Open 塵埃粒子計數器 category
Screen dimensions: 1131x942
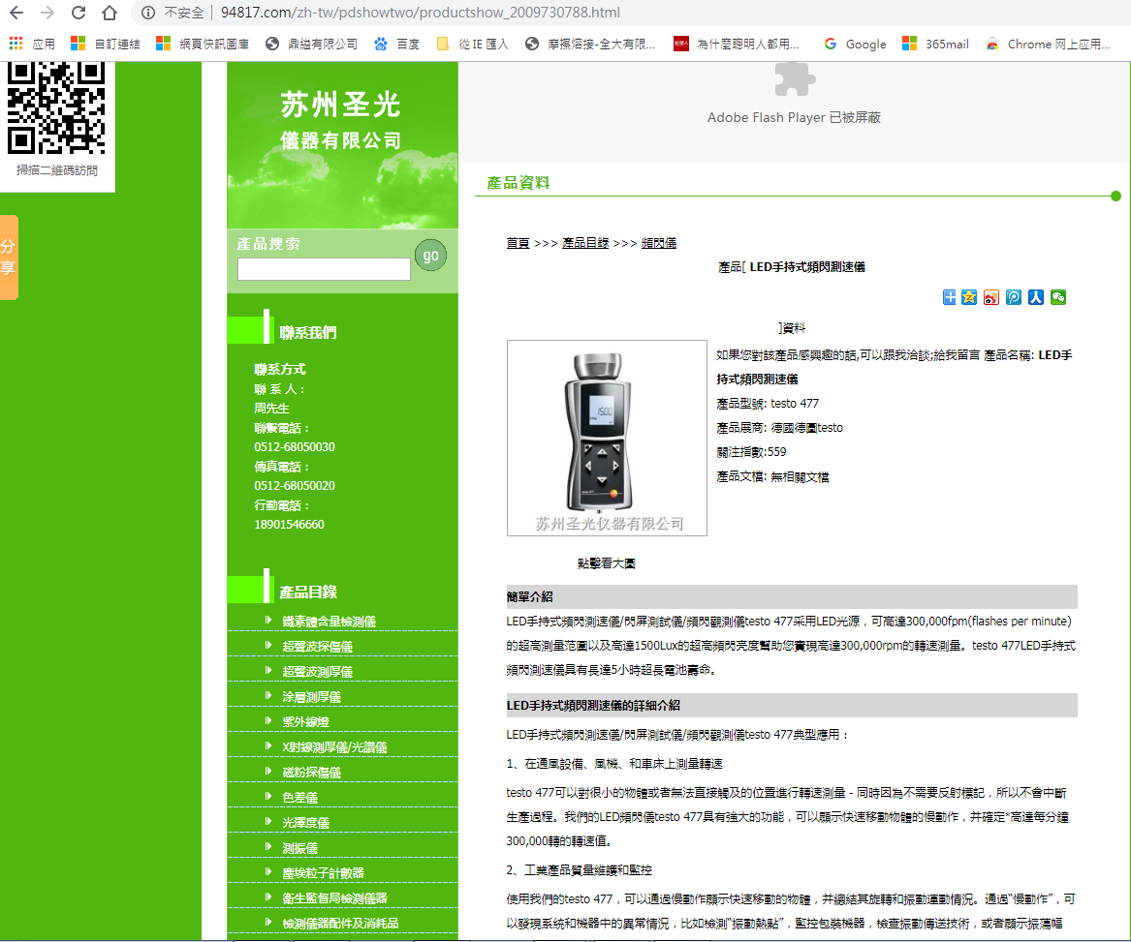(x=323, y=873)
